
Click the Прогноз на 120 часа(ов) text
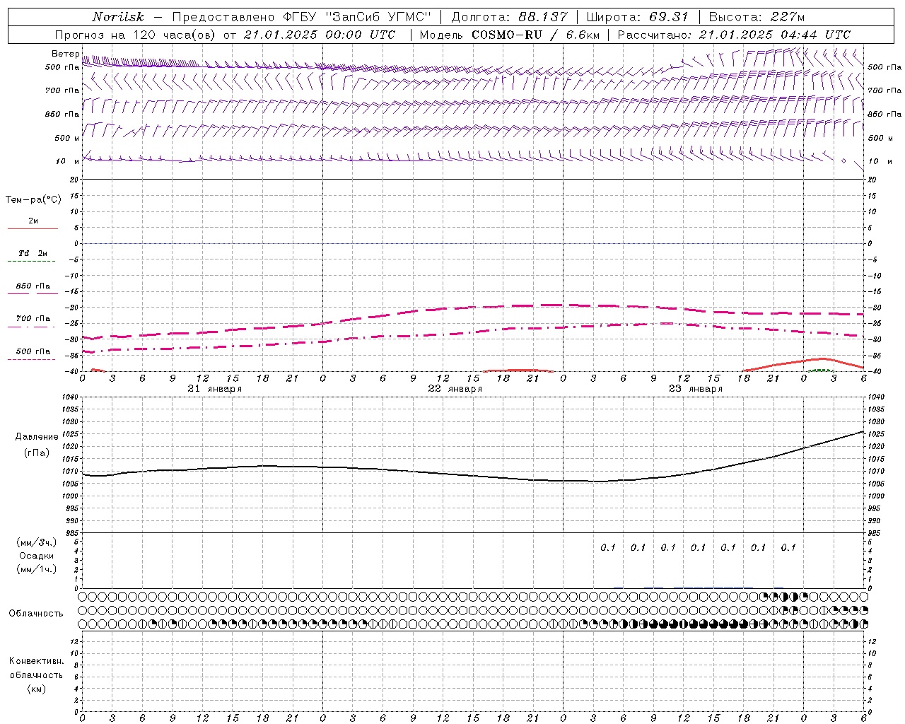point(136,35)
